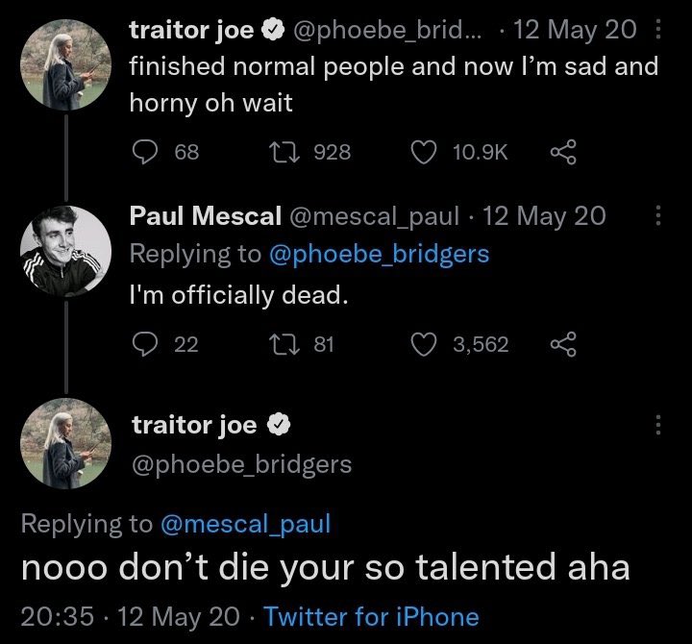The image size is (692, 644).
Task: View Paul Mescal's profile picture
Action: [x=65, y=248]
